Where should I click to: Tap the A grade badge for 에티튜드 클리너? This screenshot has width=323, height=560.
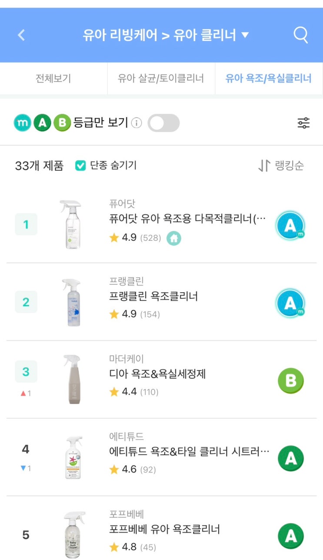[x=290, y=459]
